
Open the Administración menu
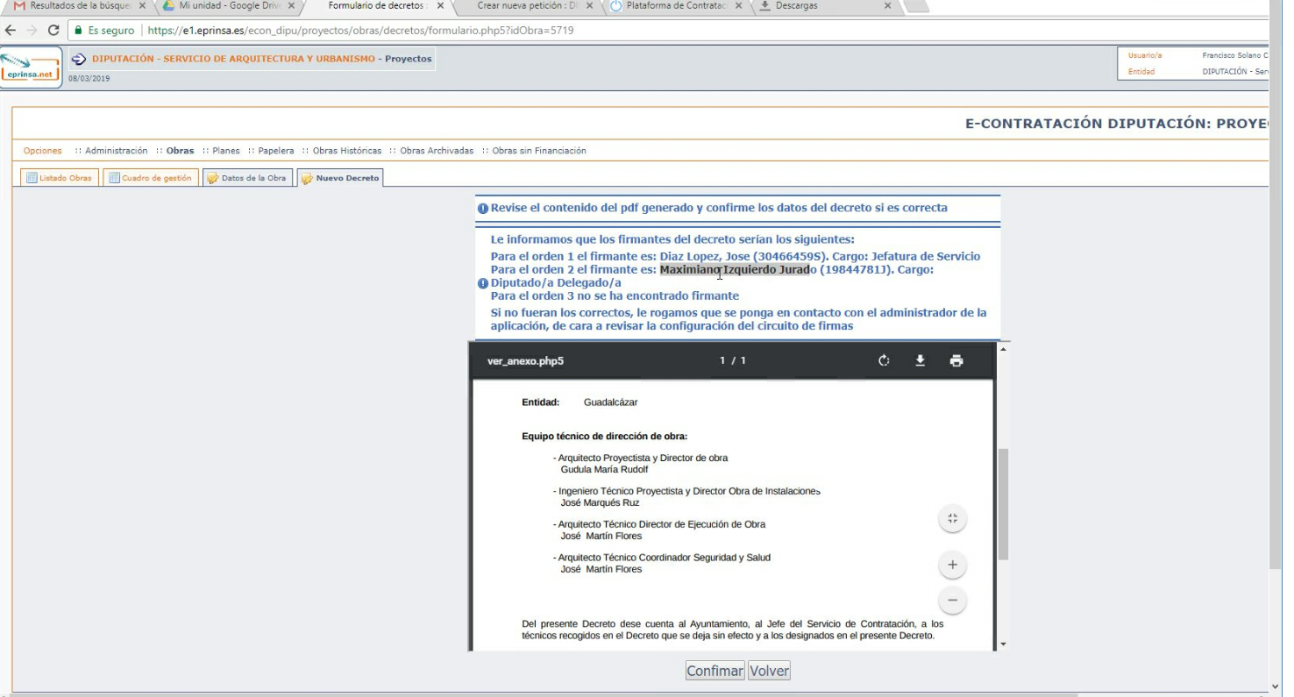tap(116, 151)
